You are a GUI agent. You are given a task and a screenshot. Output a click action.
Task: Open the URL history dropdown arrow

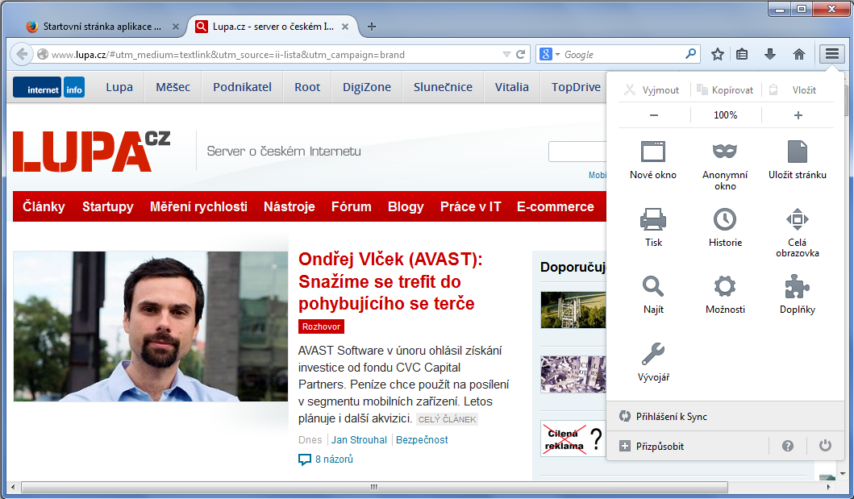tap(506, 55)
